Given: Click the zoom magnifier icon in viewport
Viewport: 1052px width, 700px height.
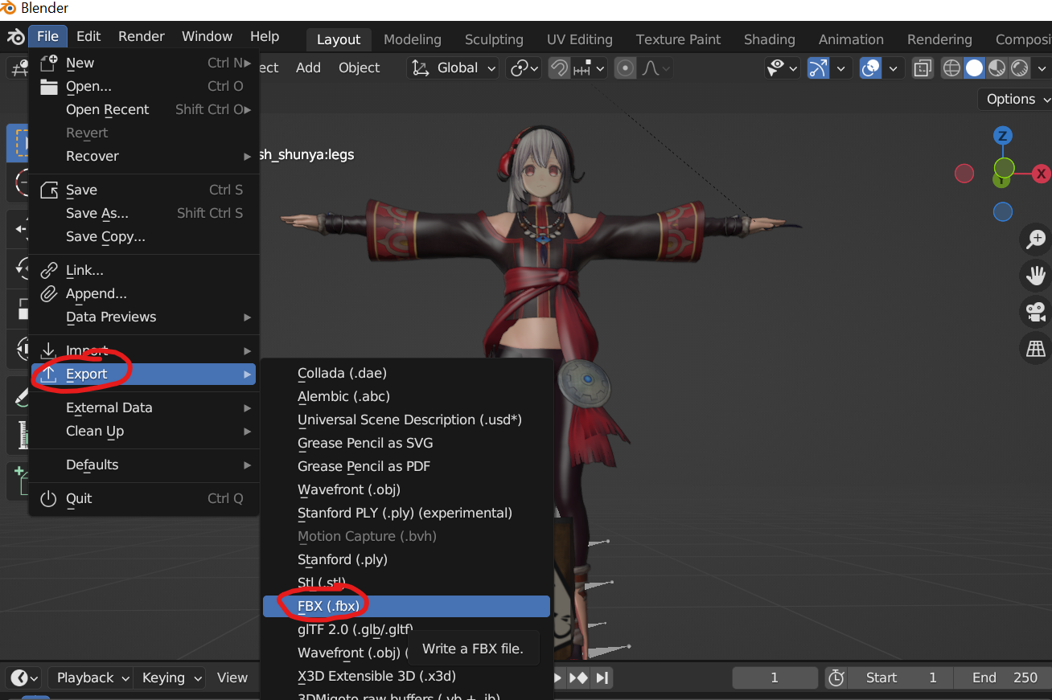Looking at the screenshot, I should (1035, 239).
